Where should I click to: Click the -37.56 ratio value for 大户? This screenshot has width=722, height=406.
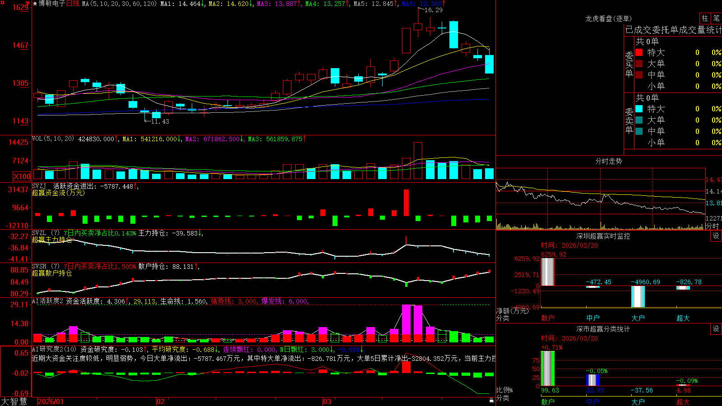[x=642, y=390]
